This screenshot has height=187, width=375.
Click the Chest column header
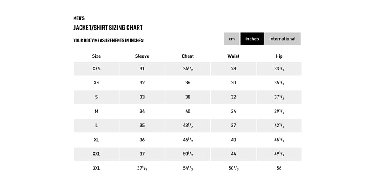(187, 56)
